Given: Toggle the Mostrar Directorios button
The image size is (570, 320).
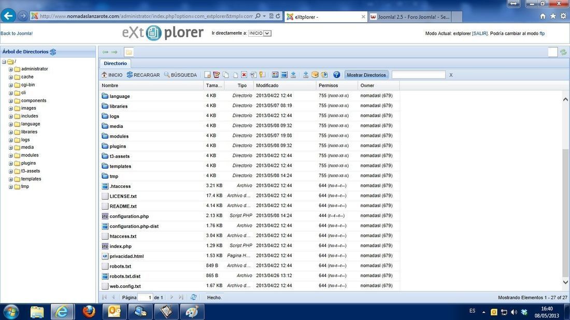Looking at the screenshot, I should (x=366, y=75).
